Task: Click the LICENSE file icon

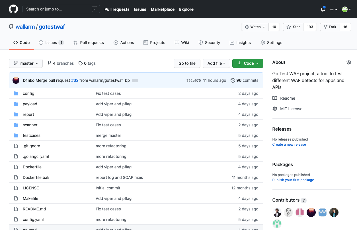Action: 16,188
